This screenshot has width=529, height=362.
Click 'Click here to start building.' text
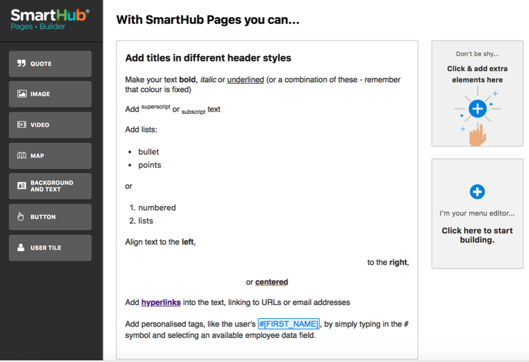[x=477, y=235]
